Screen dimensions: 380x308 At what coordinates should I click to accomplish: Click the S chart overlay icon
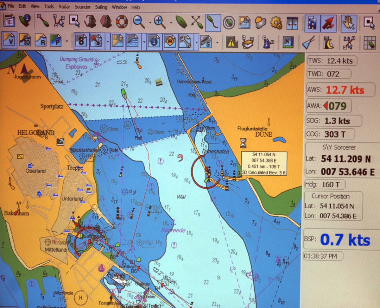click(x=206, y=42)
